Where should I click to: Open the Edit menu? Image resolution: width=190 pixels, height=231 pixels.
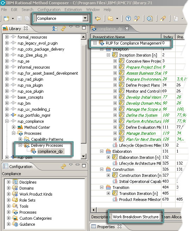[x=14, y=10]
